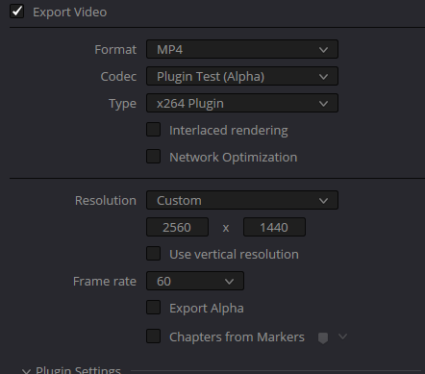Uncheck the Export Video checkbox
The height and width of the screenshot is (374, 425).
[x=16, y=12]
